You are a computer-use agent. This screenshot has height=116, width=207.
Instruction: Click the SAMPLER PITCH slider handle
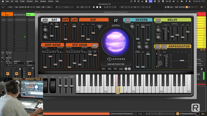[x=72, y=86]
